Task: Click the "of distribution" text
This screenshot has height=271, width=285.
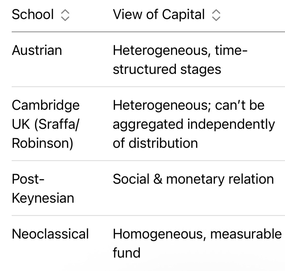Action: (x=155, y=143)
